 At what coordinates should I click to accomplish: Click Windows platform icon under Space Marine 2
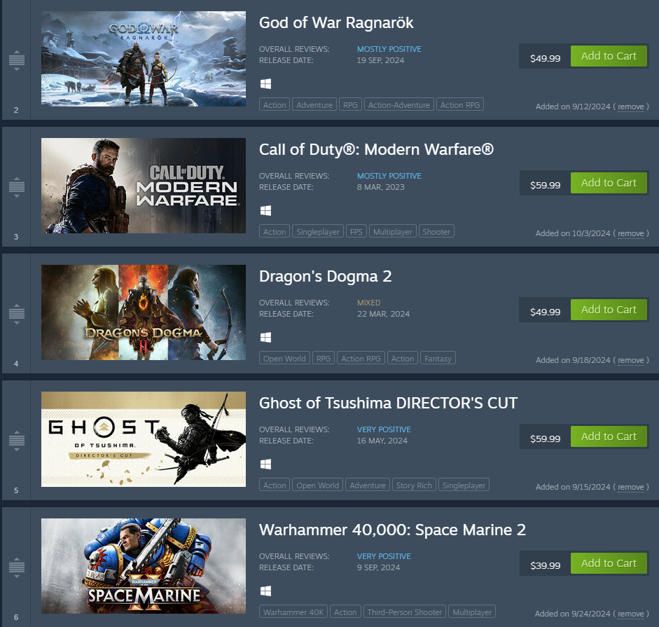(x=265, y=591)
